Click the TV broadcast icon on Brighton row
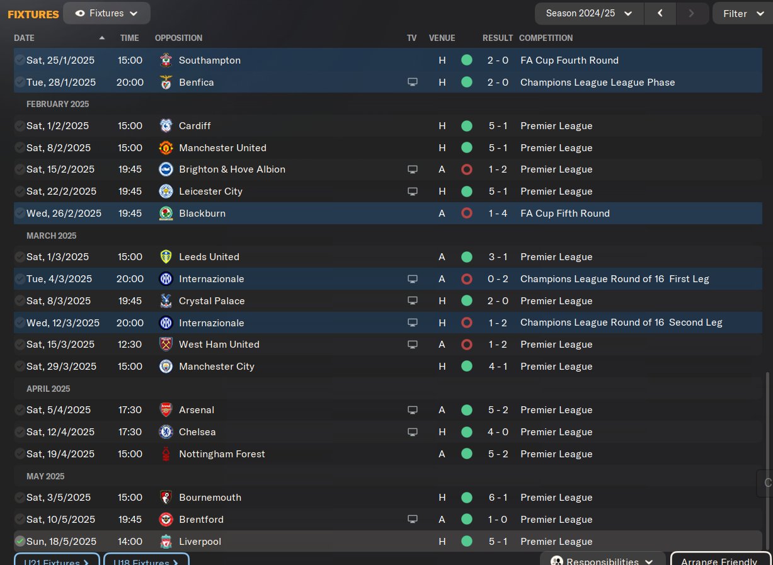 (413, 169)
